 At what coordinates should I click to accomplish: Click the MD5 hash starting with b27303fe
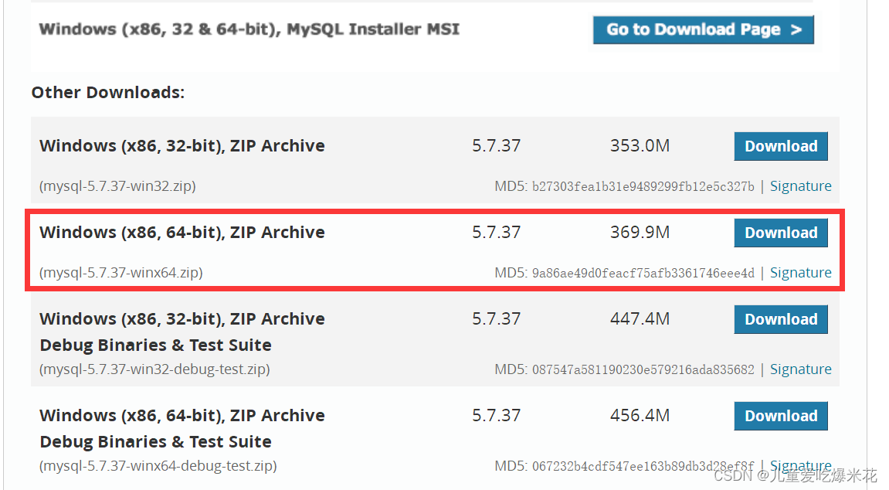tap(643, 186)
